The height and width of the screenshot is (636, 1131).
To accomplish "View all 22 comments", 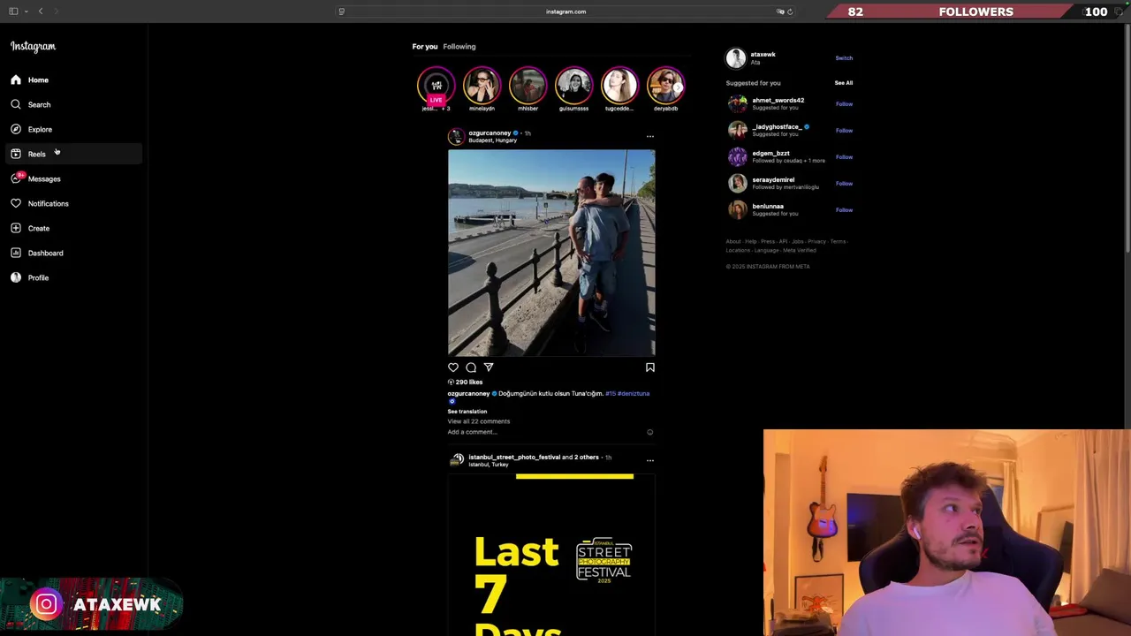I will point(479,421).
